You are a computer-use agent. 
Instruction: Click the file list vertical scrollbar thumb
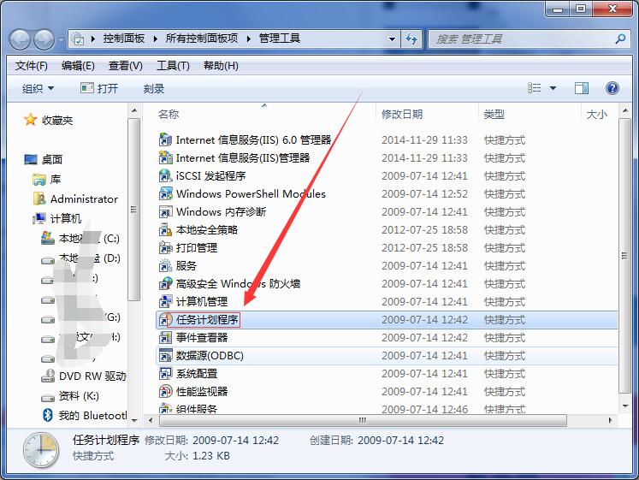pyautogui.click(x=624, y=256)
